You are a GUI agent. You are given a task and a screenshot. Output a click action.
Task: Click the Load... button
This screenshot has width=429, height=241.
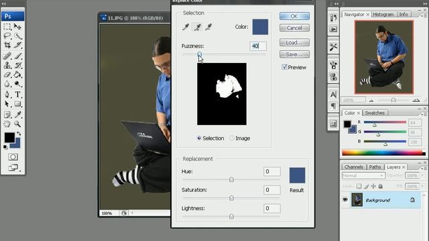[294, 43]
